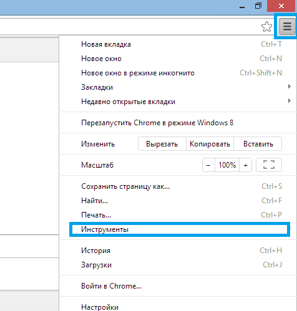The width and height of the screenshot is (297, 311).
Task: Open the Chrome hamburger menu button
Action: (287, 27)
